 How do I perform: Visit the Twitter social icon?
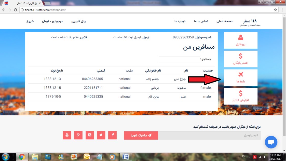tap(101, 135)
